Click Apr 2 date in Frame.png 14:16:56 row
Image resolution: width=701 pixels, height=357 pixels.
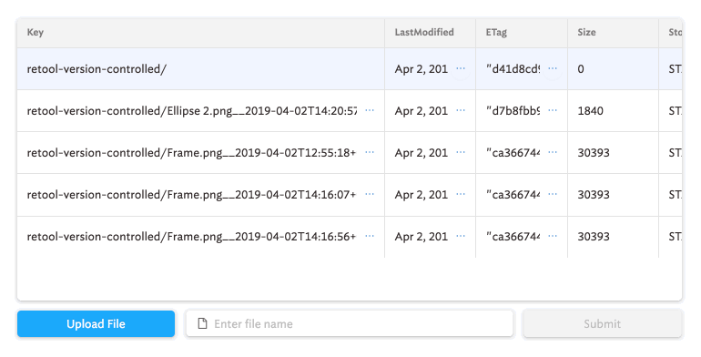[x=422, y=236]
